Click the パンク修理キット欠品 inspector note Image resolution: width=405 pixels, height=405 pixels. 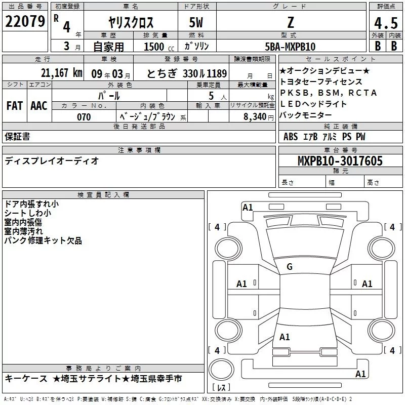tap(43, 240)
